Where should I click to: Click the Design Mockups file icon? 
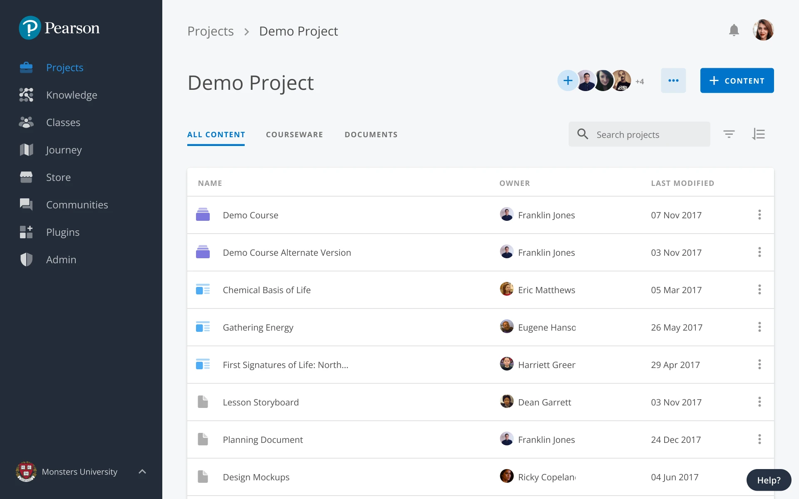(x=203, y=477)
